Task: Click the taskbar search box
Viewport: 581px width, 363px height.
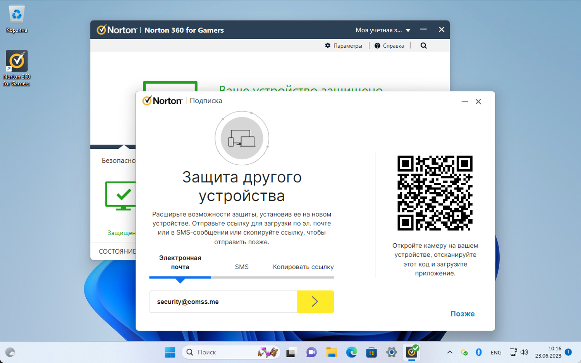Action: pos(231,352)
